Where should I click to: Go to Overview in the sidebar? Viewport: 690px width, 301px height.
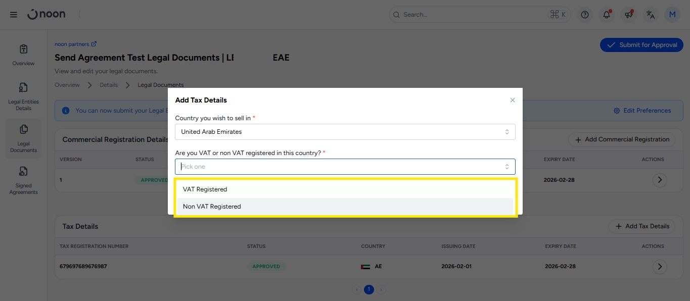[x=23, y=55]
